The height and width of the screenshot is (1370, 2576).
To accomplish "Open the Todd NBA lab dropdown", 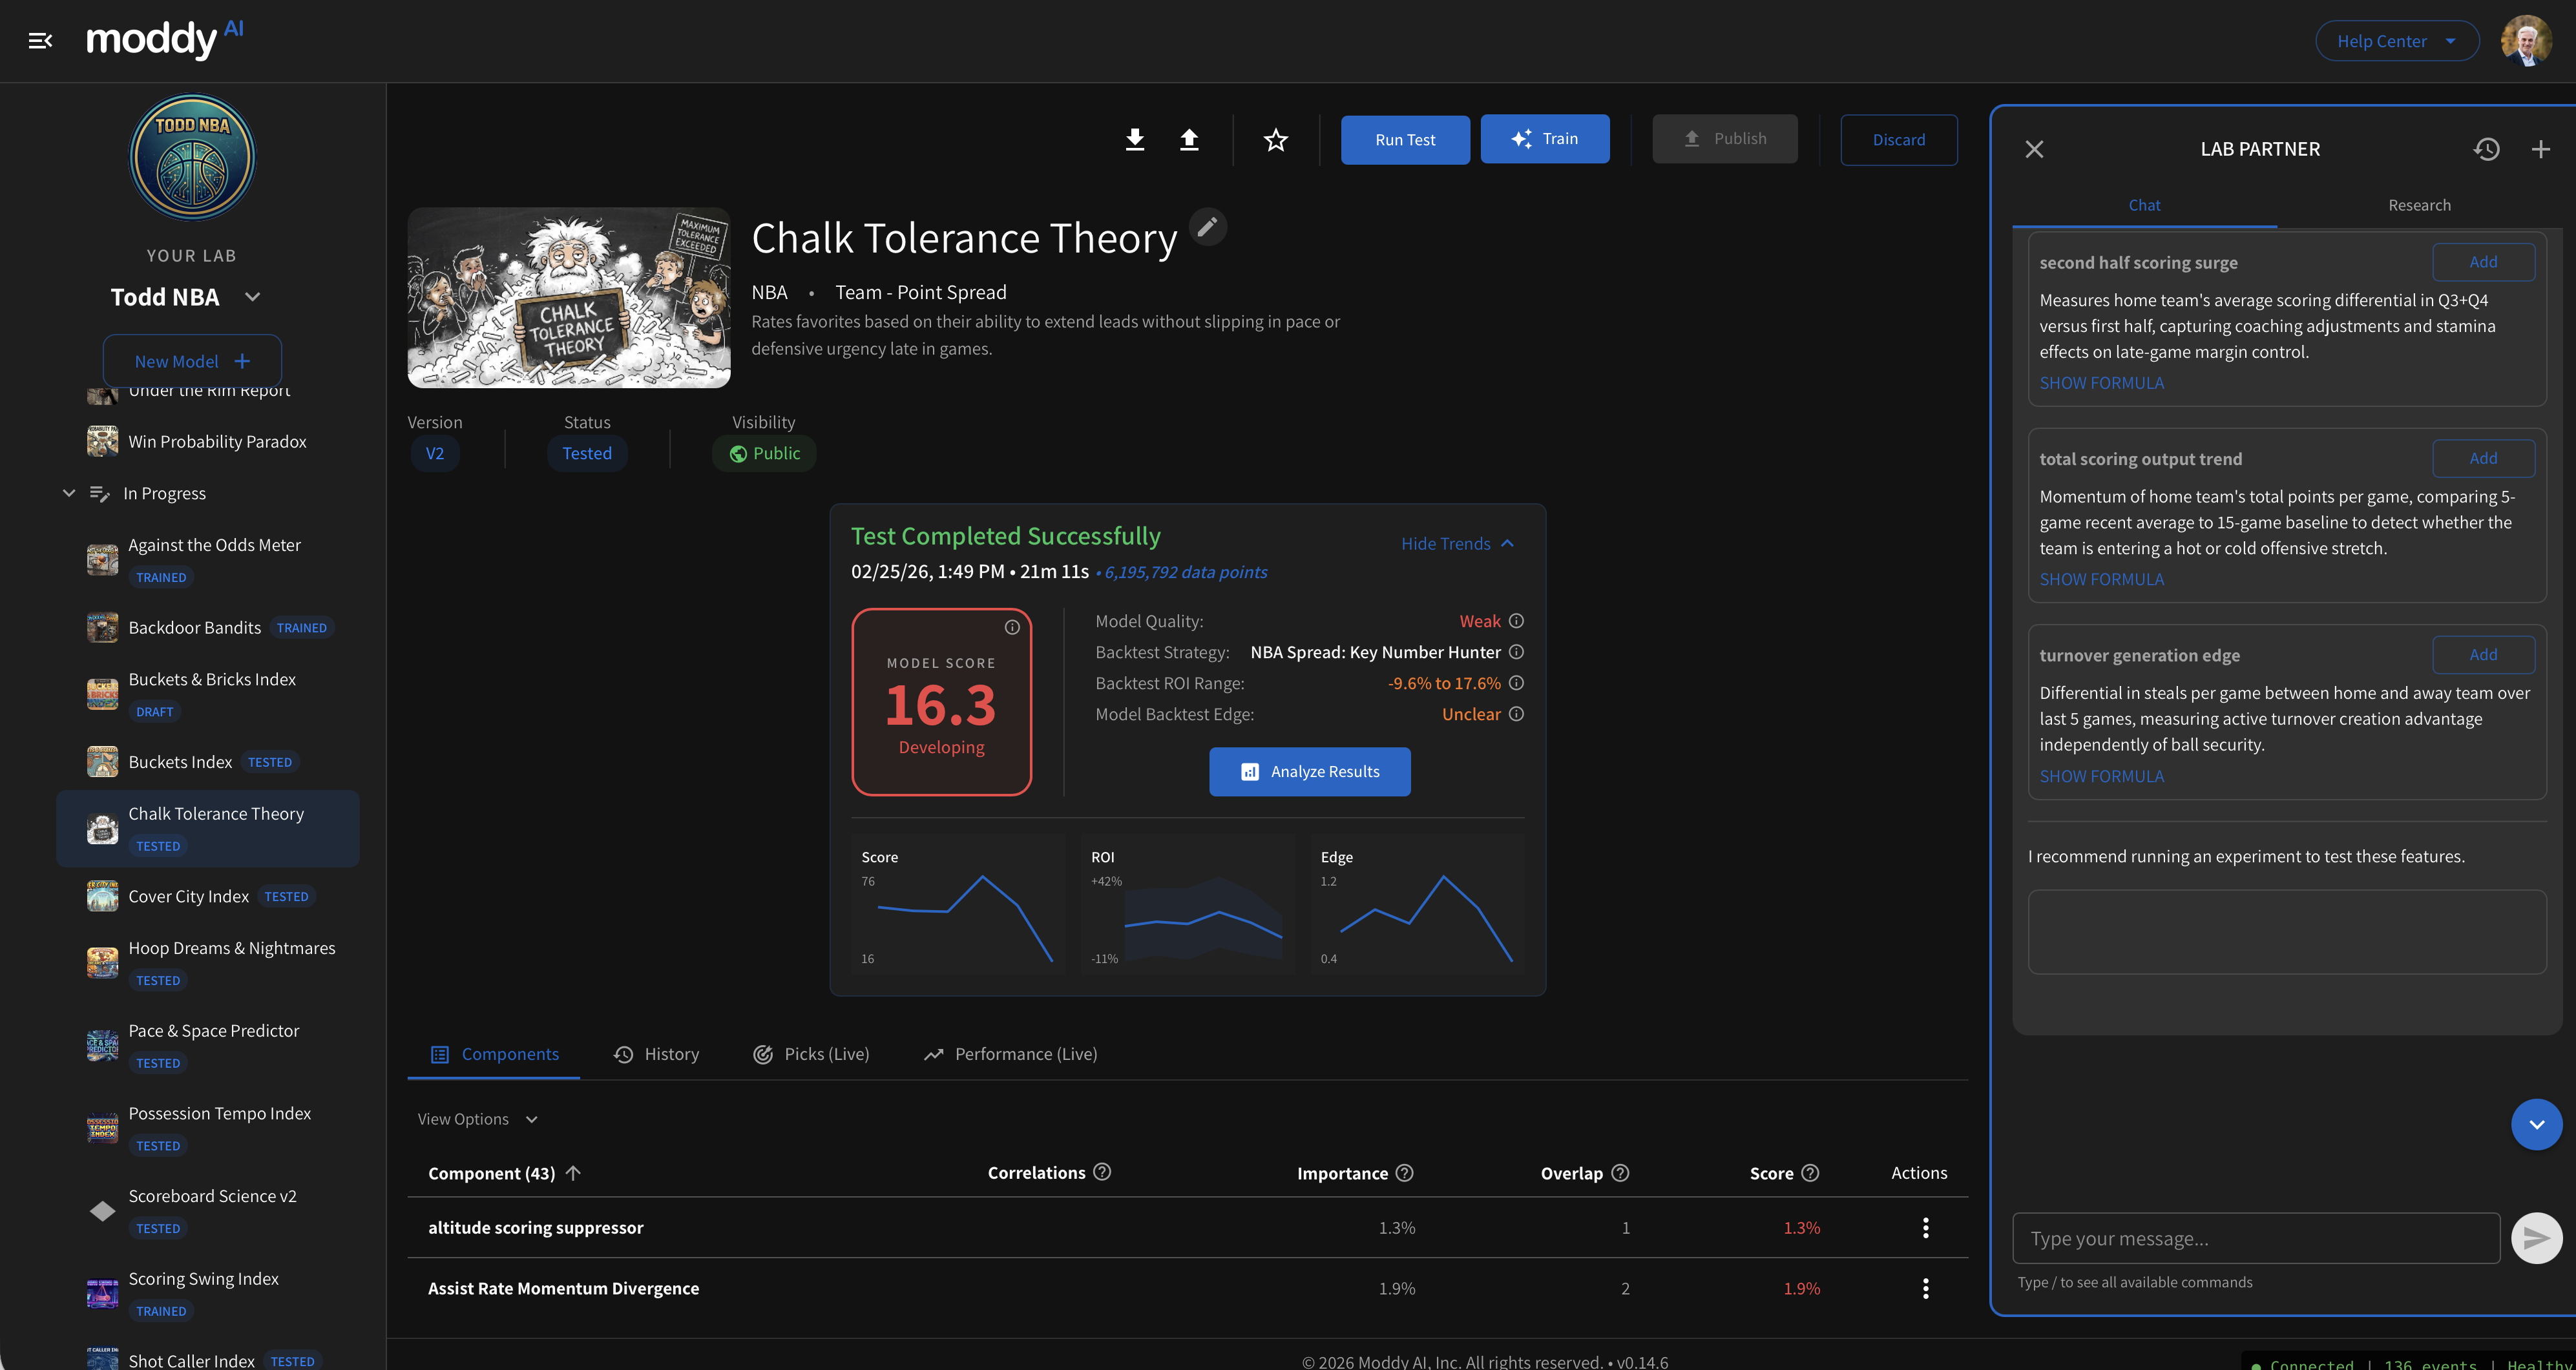I will point(251,296).
